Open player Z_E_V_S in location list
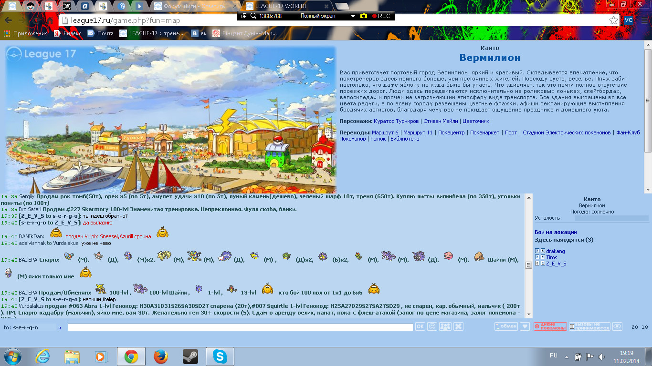Viewport: 652px width, 366px height. [557, 263]
